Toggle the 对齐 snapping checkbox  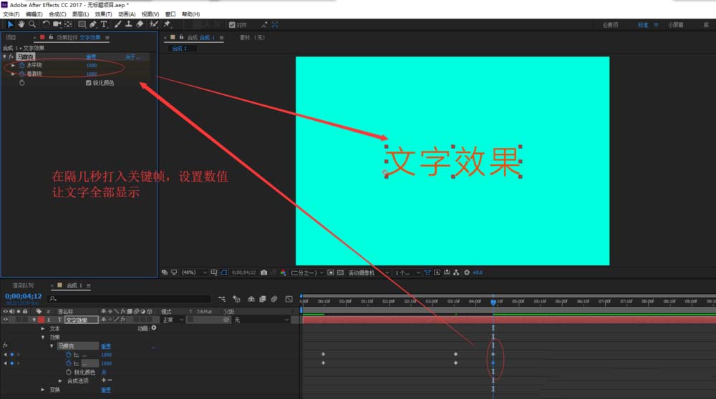232,25
